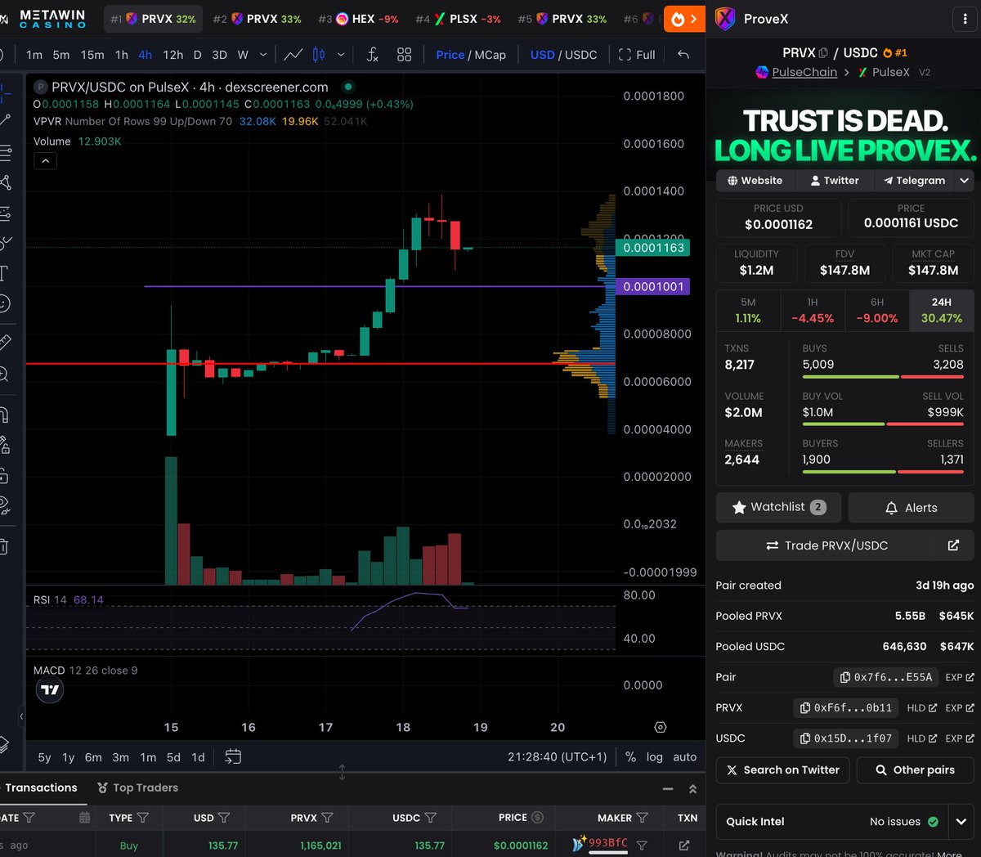Select the 5M stats tab

(748, 310)
